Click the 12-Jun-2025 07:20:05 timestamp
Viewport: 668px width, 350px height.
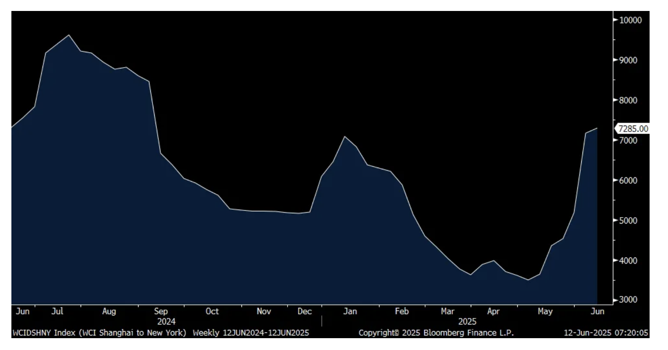pos(606,333)
